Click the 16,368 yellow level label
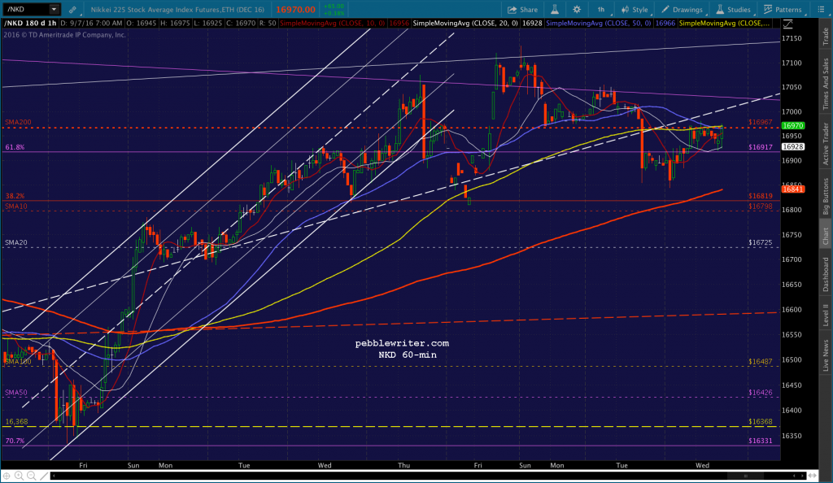Viewport: 833px width, 483px height. coord(16,422)
